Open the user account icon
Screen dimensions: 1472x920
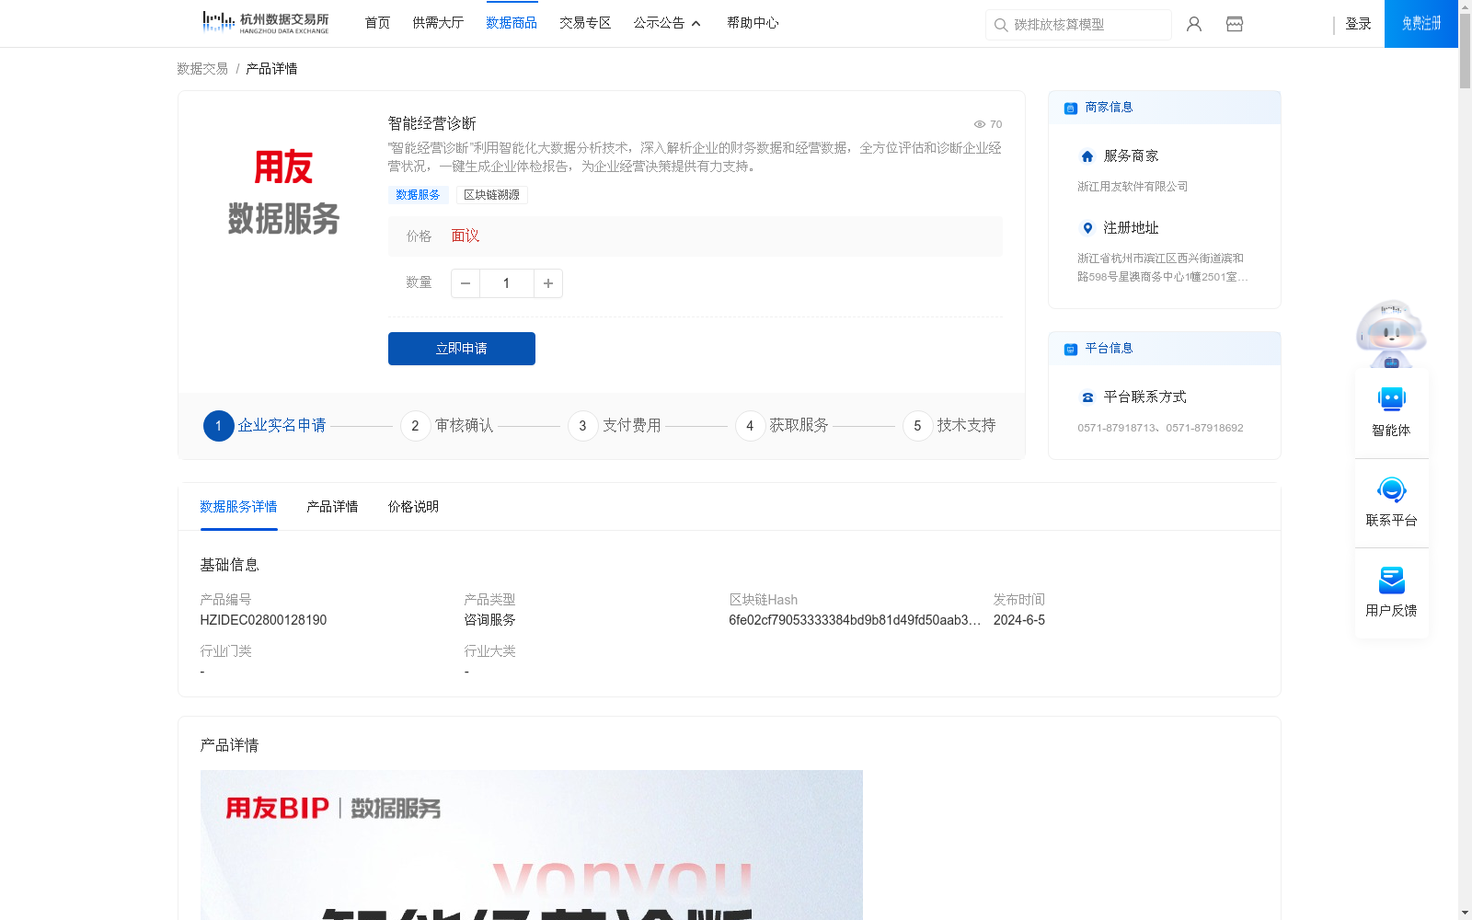click(1194, 24)
